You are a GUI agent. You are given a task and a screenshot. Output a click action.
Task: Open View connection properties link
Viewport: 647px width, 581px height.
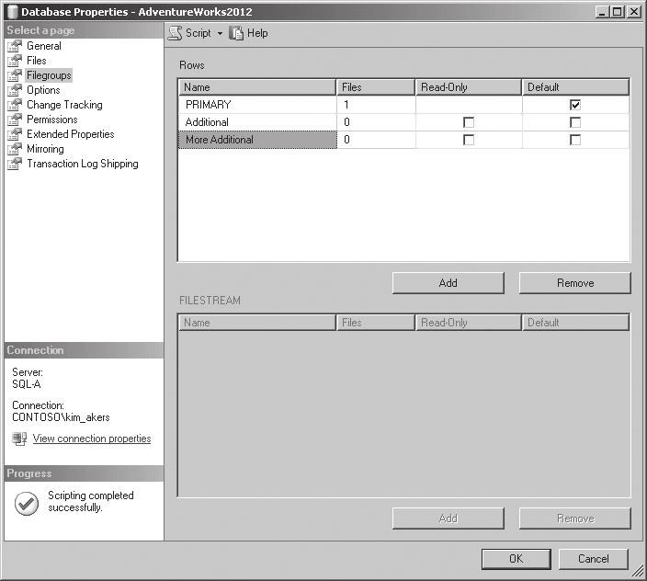(92, 439)
